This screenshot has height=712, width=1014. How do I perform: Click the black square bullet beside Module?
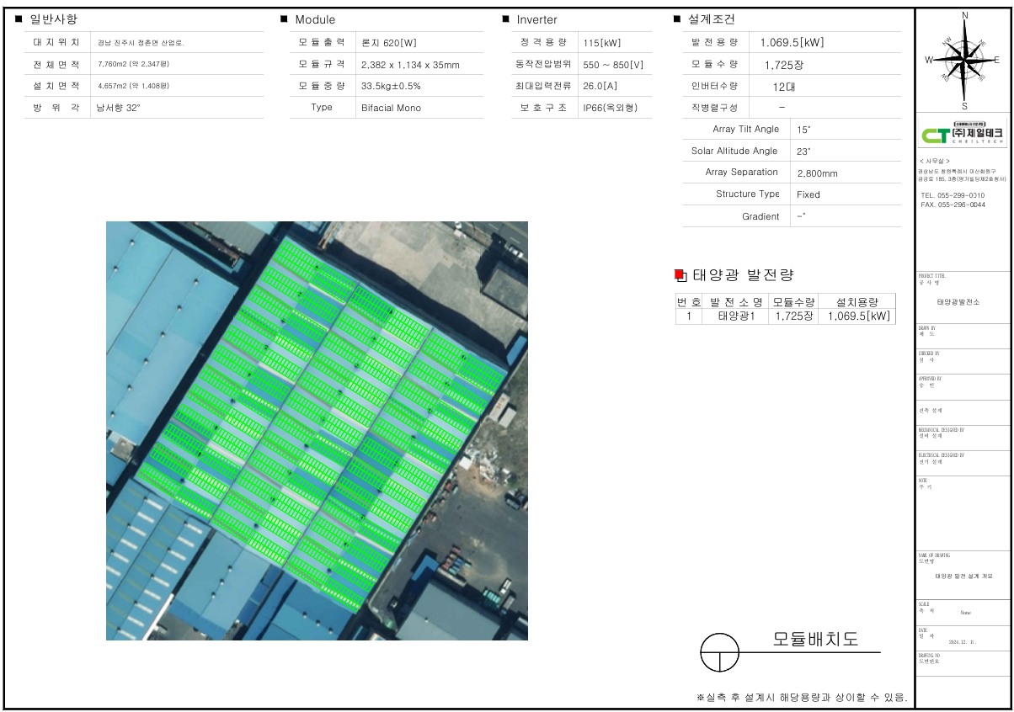(x=285, y=19)
